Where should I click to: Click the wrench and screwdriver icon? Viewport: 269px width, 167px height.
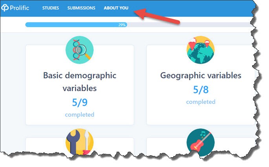point(79,141)
